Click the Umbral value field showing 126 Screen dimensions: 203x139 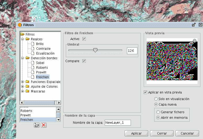(x=132, y=51)
